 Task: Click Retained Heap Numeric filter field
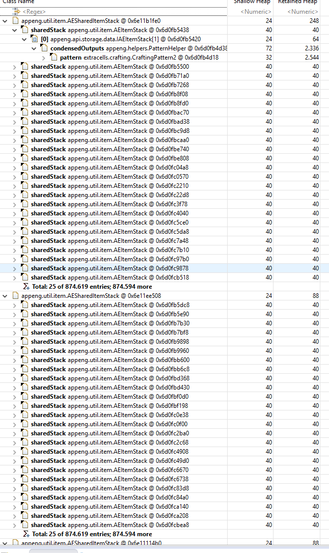coord(297,12)
